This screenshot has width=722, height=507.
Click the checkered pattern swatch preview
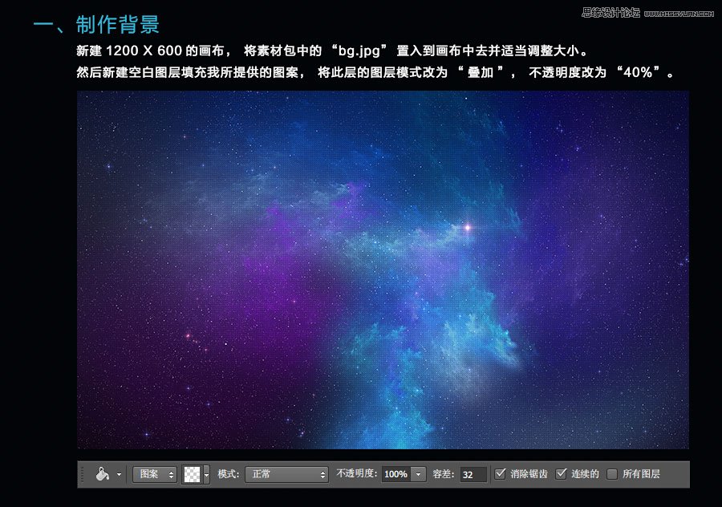193,474
